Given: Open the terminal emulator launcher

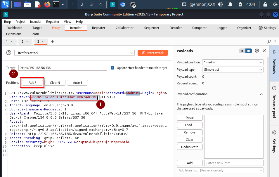Looking at the screenshot, I should [x=56, y=4].
